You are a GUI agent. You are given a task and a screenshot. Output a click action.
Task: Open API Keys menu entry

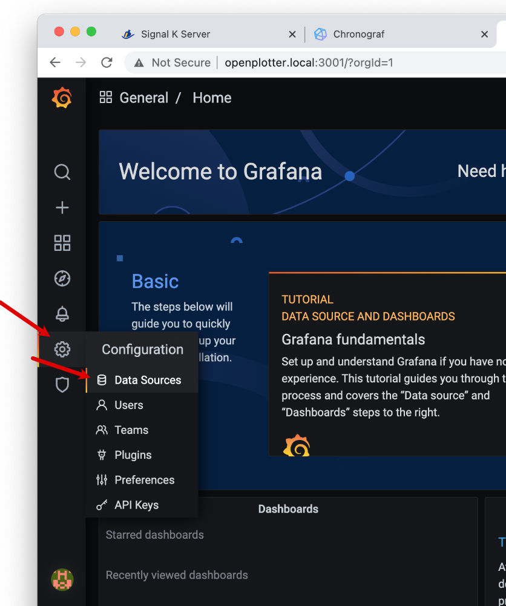pyautogui.click(x=136, y=505)
